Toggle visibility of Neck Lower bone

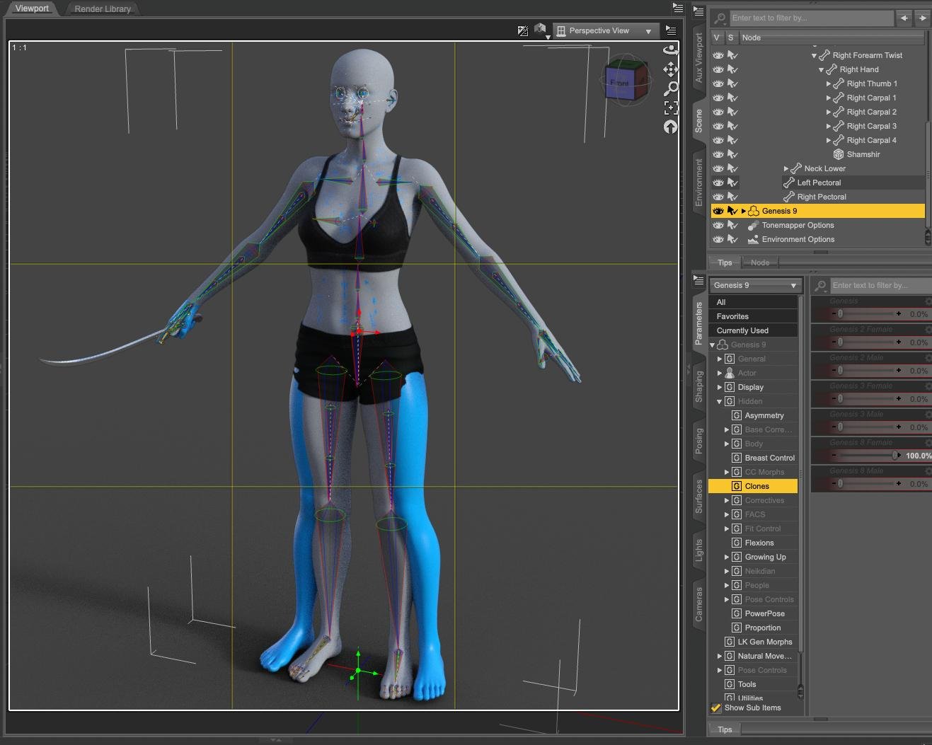(x=718, y=168)
